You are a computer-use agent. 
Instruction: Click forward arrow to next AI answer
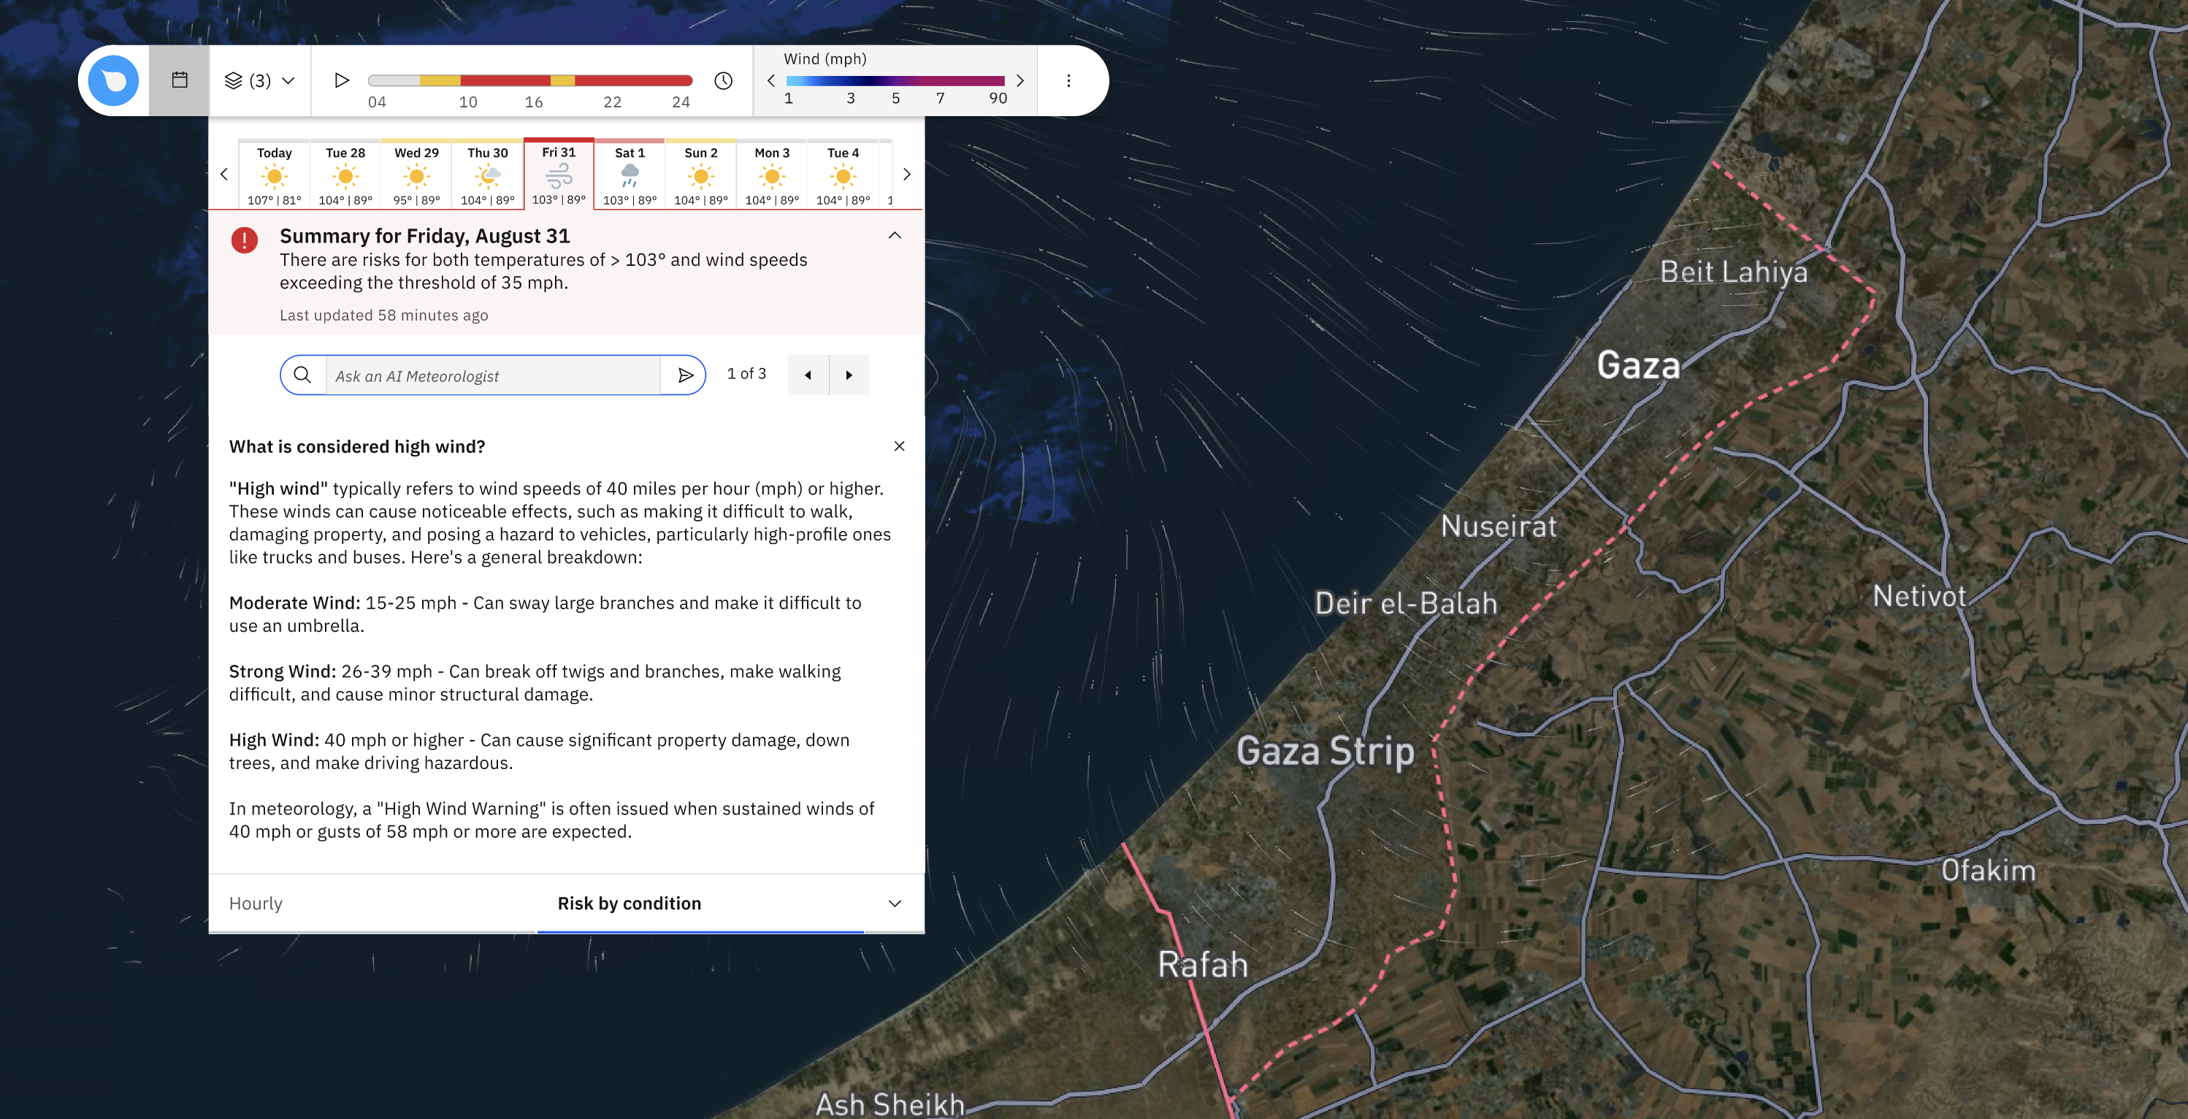[850, 374]
